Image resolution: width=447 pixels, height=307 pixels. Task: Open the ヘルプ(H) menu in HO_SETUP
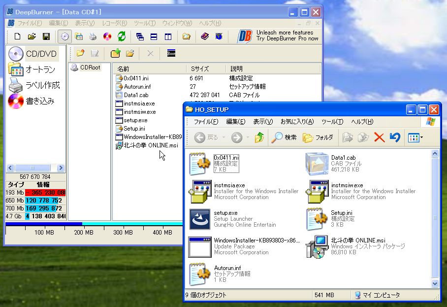click(x=362, y=122)
